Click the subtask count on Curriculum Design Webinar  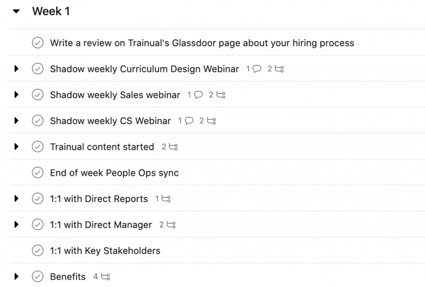pyautogui.click(x=279, y=69)
